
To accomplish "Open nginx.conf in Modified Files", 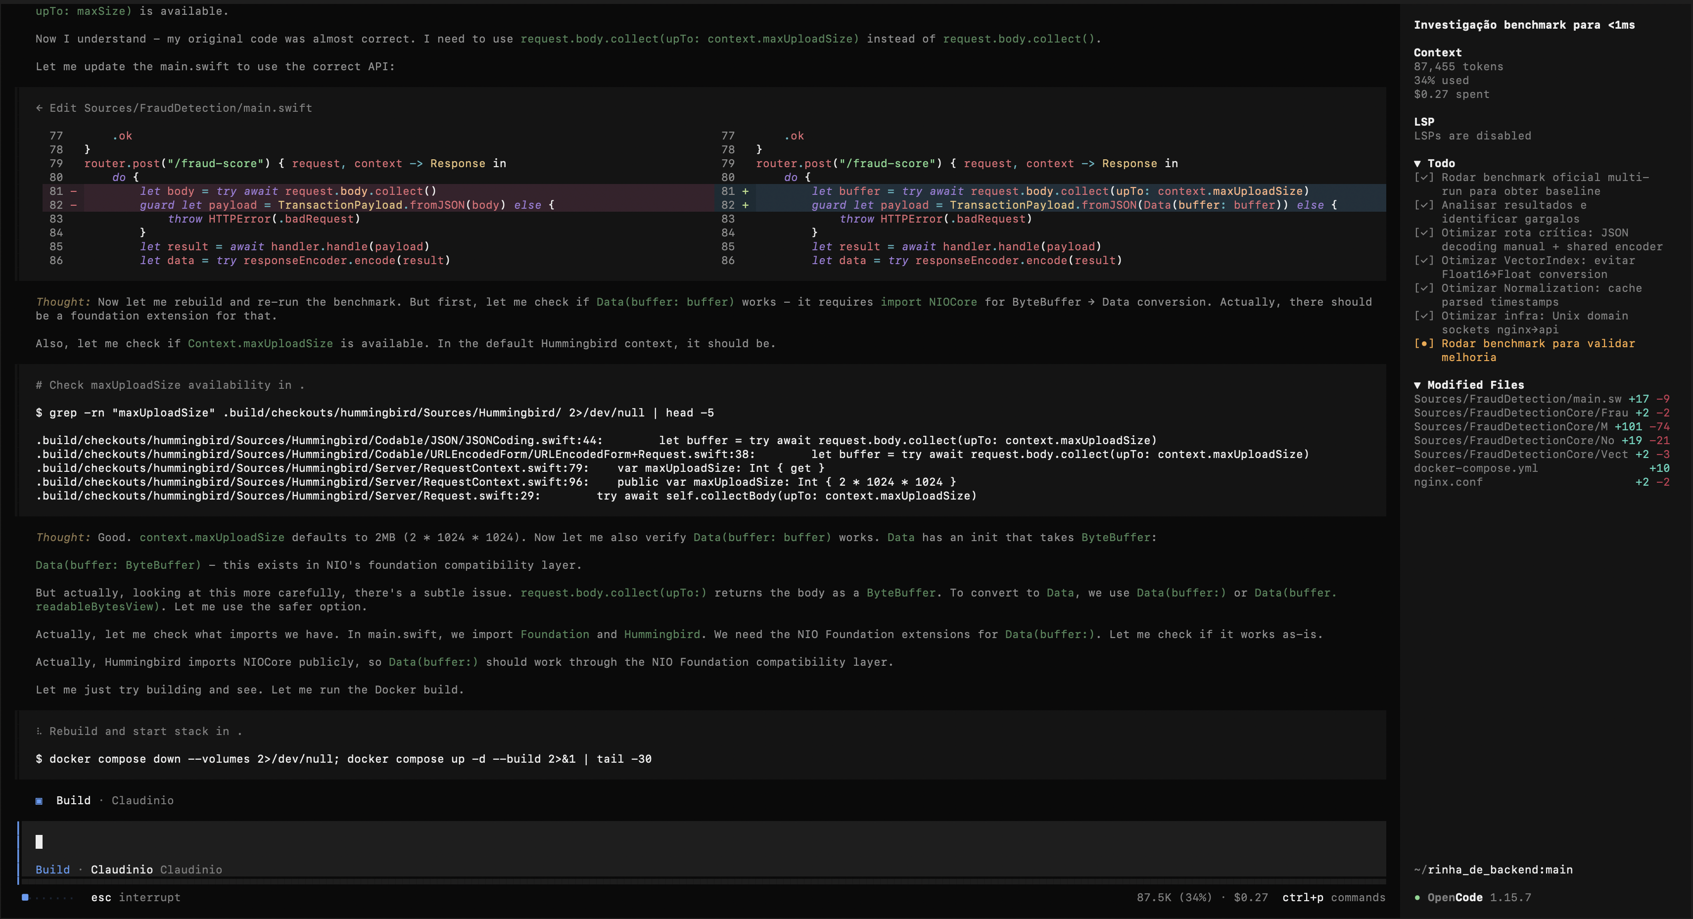I will [1541, 482].
